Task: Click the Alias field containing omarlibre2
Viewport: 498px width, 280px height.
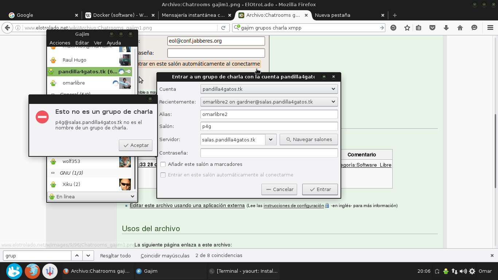Action: (x=269, y=114)
